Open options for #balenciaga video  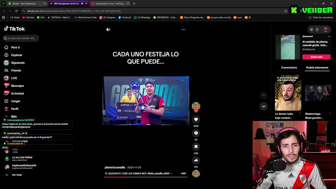click(330, 114)
